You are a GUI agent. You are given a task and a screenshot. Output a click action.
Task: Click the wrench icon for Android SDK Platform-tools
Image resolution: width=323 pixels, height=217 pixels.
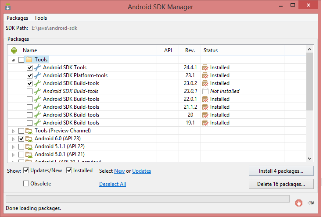37,75
